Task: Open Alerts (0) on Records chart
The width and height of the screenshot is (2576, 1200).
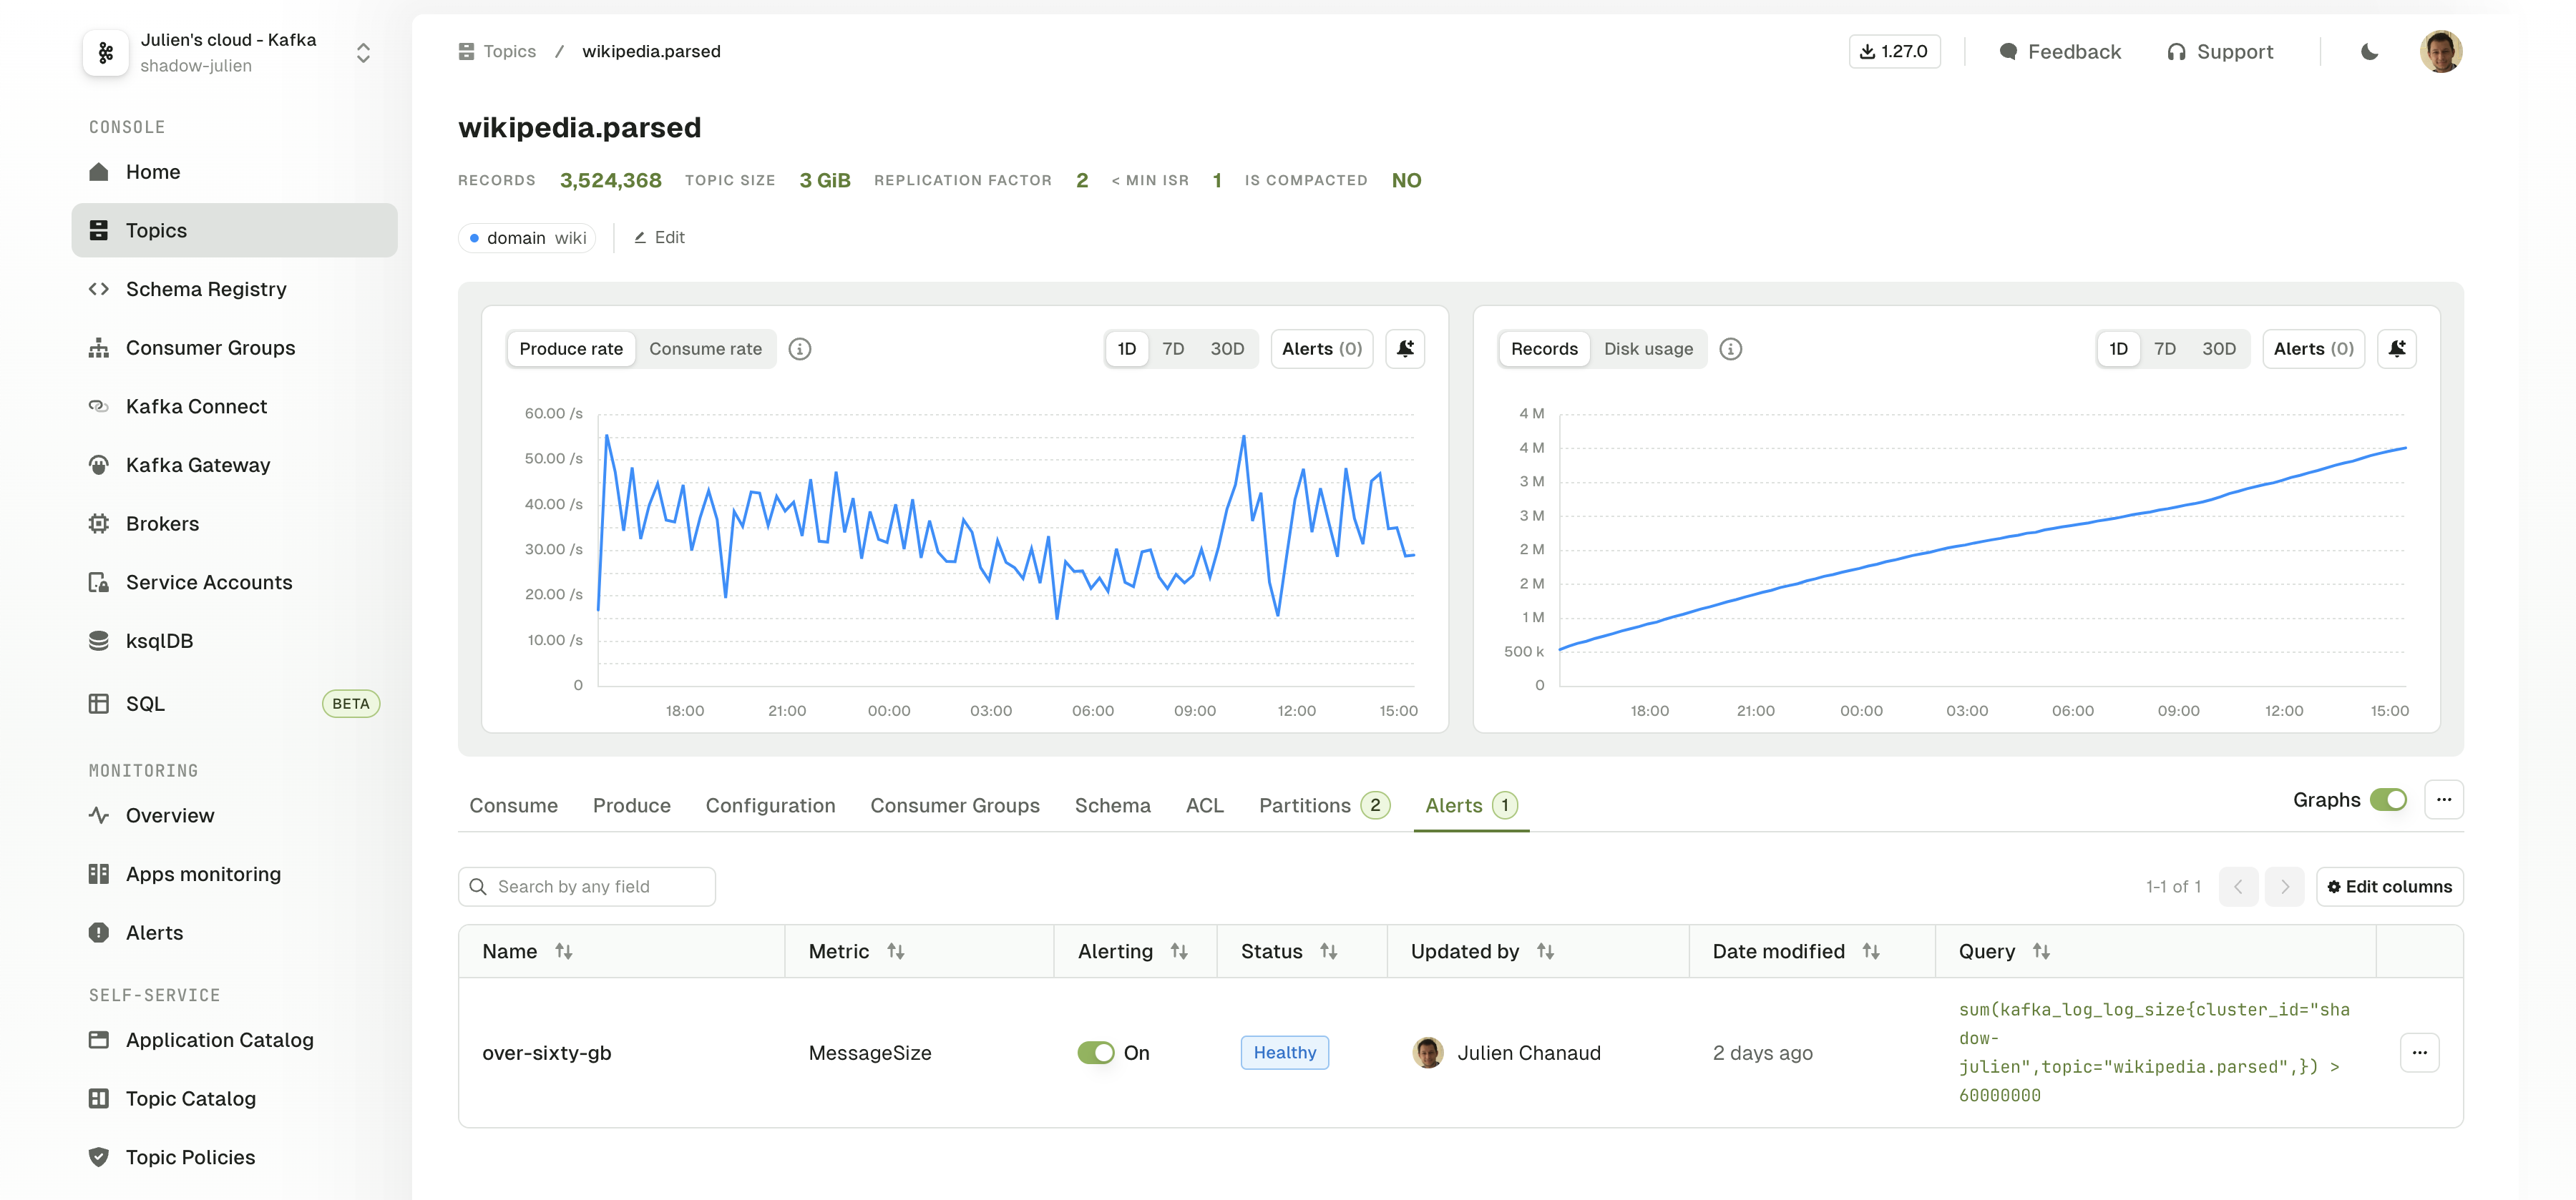Action: 2313,349
